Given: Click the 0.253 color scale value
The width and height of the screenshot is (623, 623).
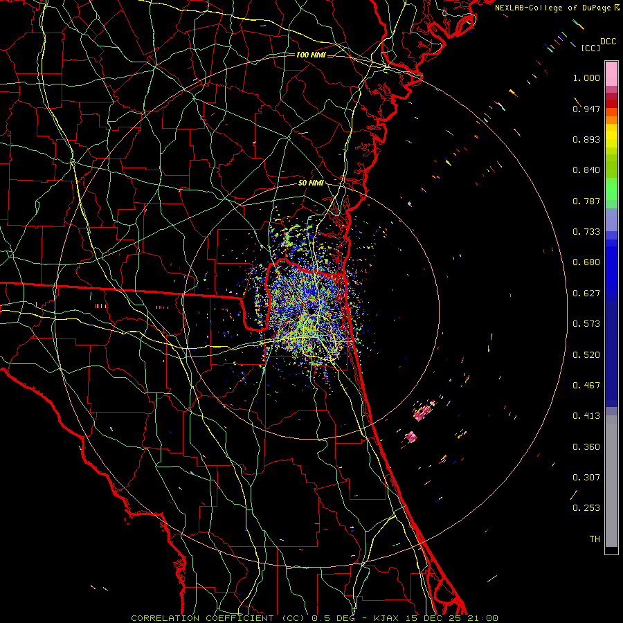Looking at the screenshot, I should (x=586, y=508).
